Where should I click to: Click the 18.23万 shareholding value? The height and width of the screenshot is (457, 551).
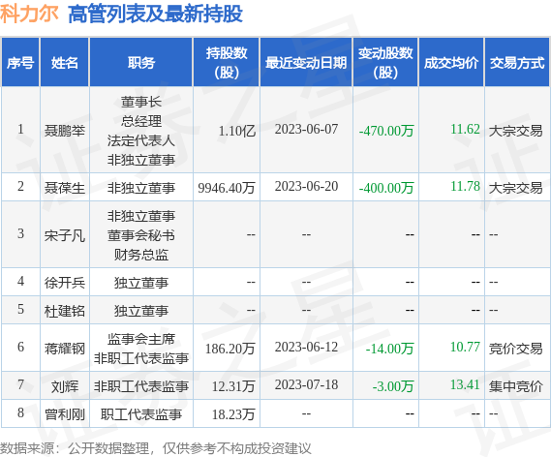click(x=233, y=414)
